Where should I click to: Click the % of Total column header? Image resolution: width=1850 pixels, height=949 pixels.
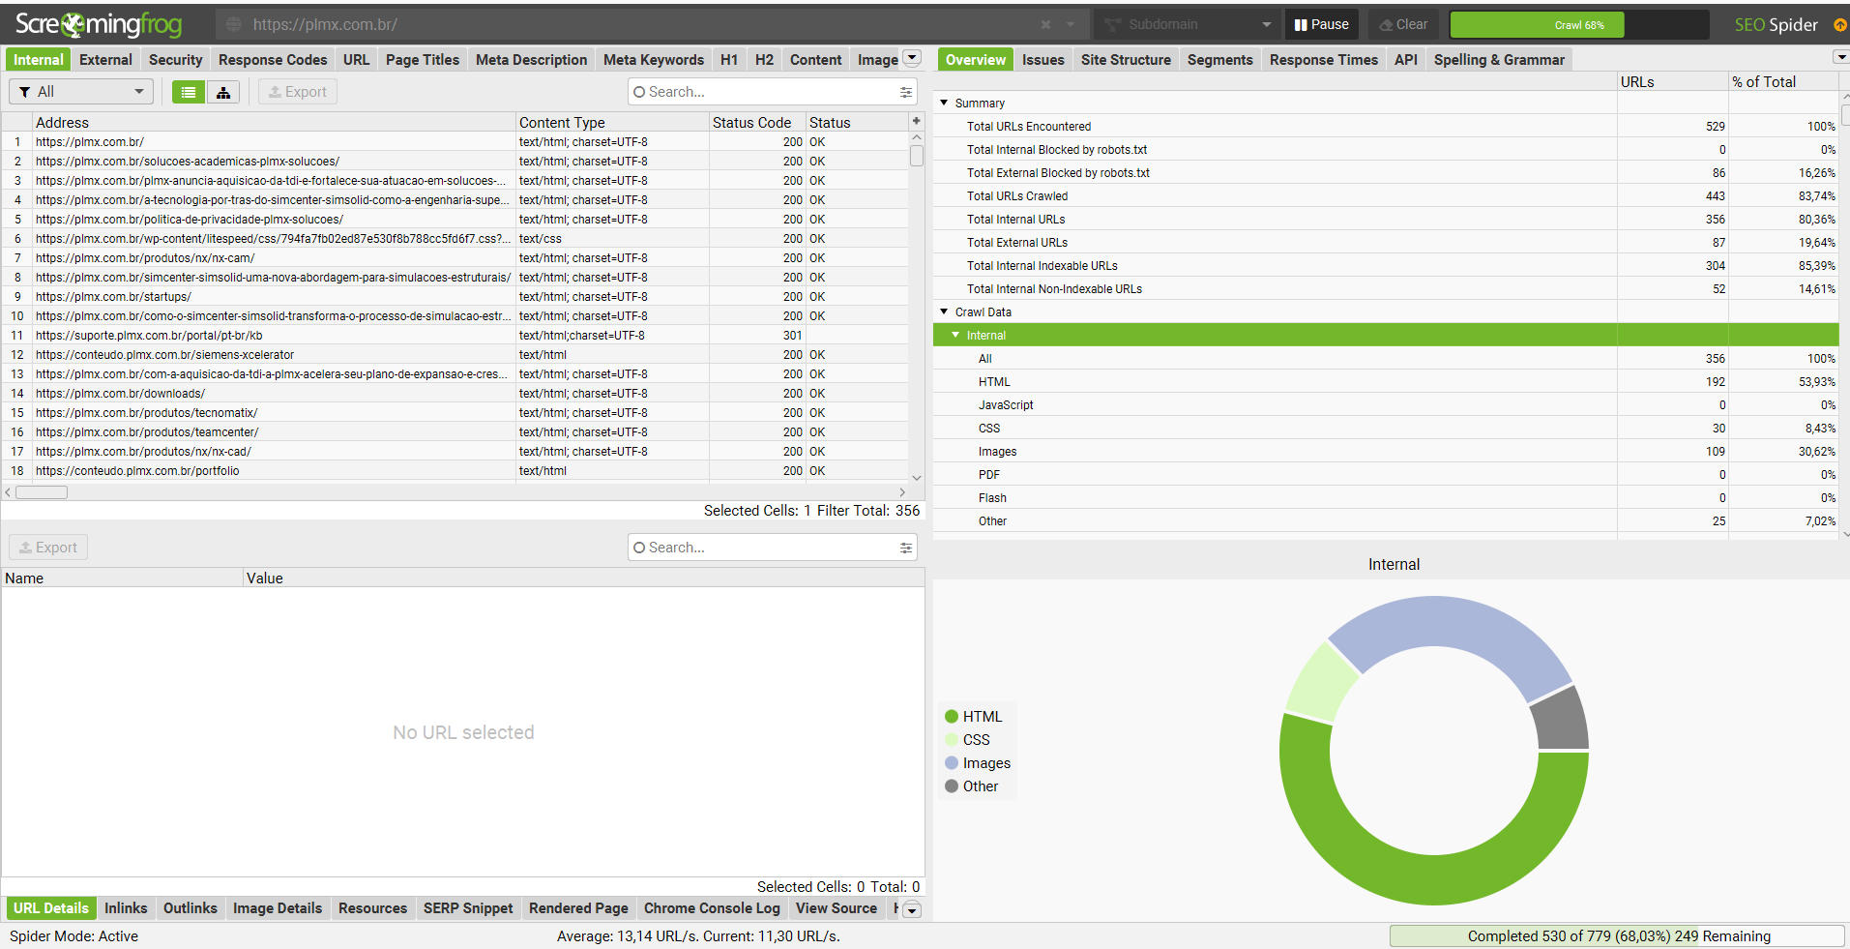click(x=1783, y=81)
